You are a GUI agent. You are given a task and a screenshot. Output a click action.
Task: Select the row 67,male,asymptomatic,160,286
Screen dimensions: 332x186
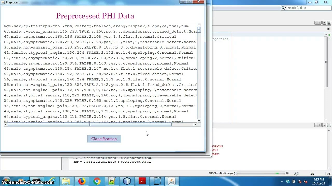[x=90, y=37]
